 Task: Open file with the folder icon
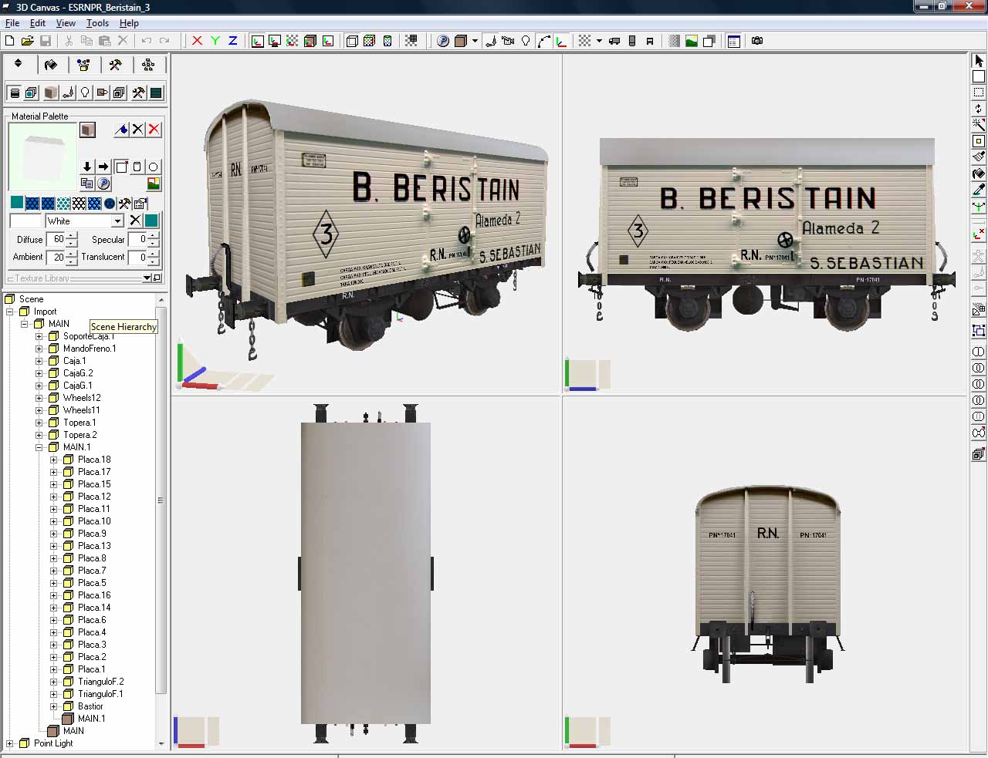point(27,41)
